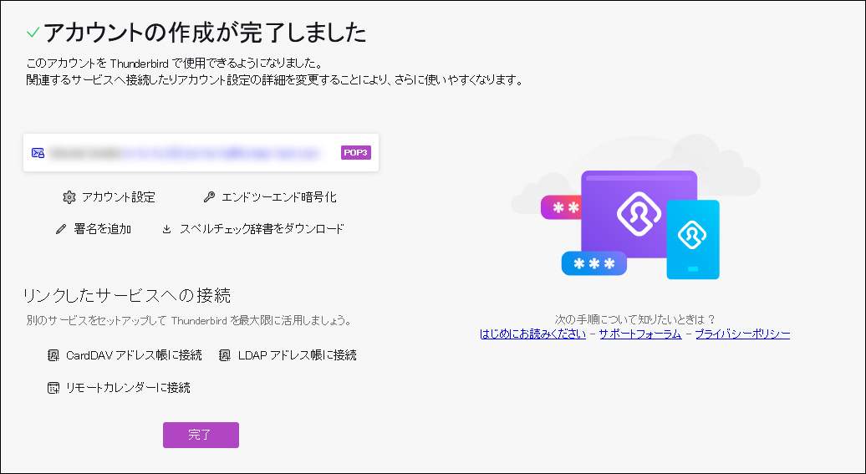The width and height of the screenshot is (866, 474).
Task: Open the サポートフォーラム link
Action: pos(639,334)
